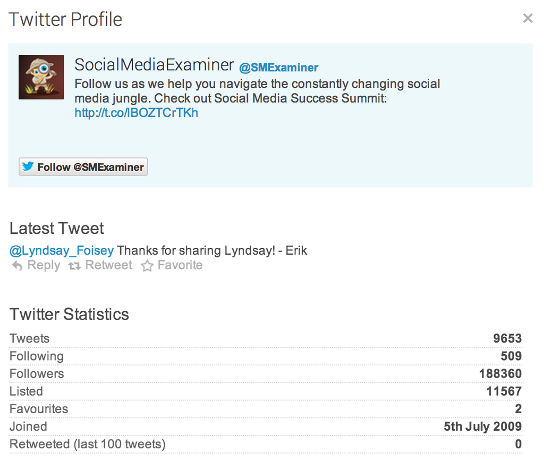544x468 pixels.
Task: Click the Favorite star icon
Action: point(147,265)
